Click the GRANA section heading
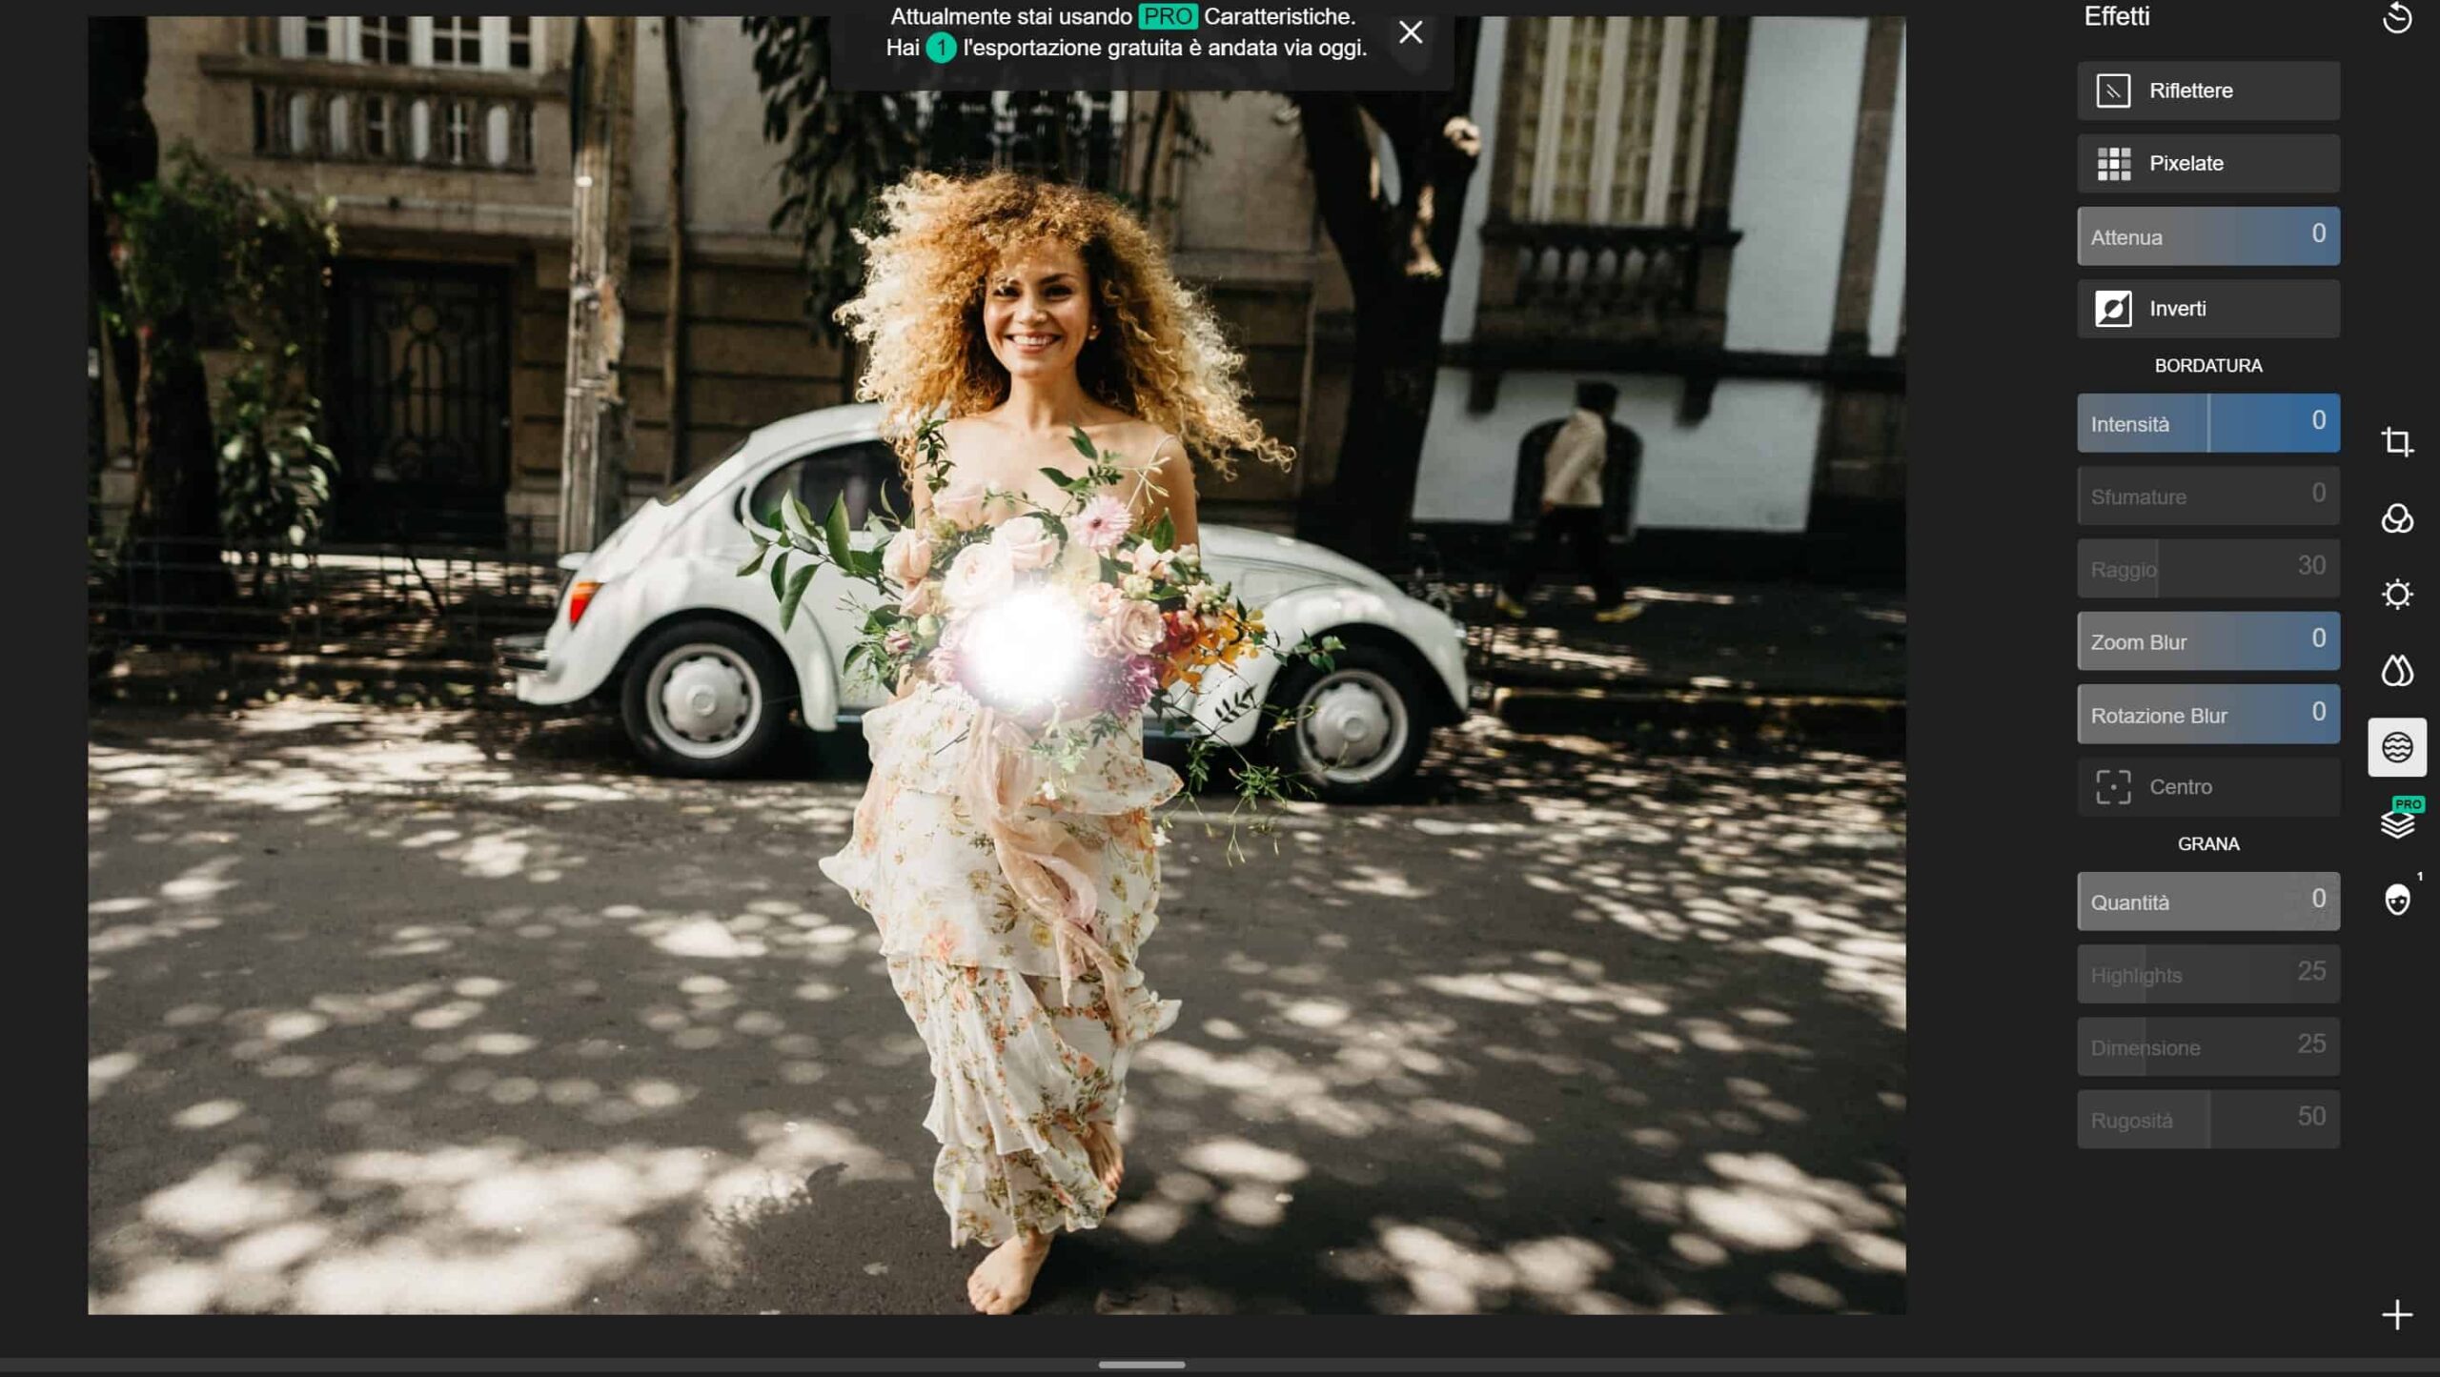 point(2208,844)
